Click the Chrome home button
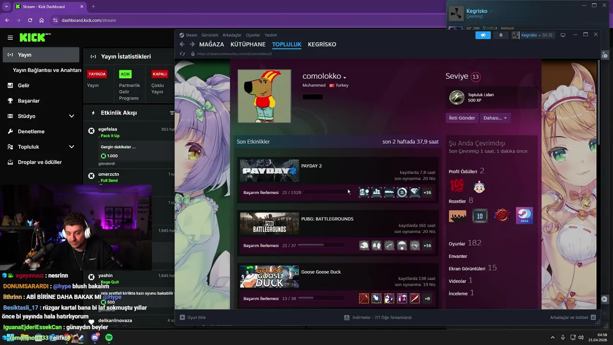Screen dimensions: 613x345 tap(42, 20)
